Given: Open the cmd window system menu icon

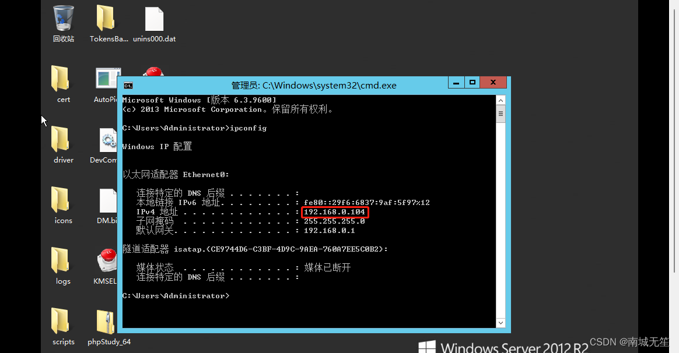Looking at the screenshot, I should 128,86.
